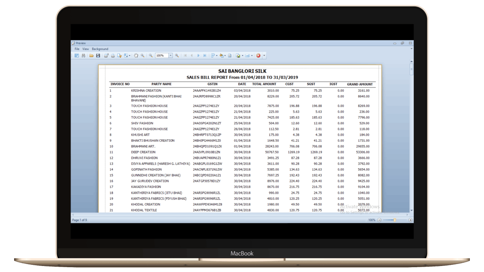The width and height of the screenshot is (484, 272).
Task: Click the binoculars Find icon in toolbar
Action: [x=83, y=55]
